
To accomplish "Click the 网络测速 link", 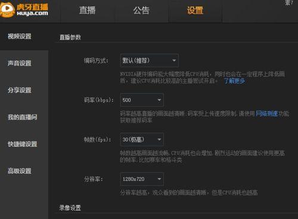I will pos(266,114).
